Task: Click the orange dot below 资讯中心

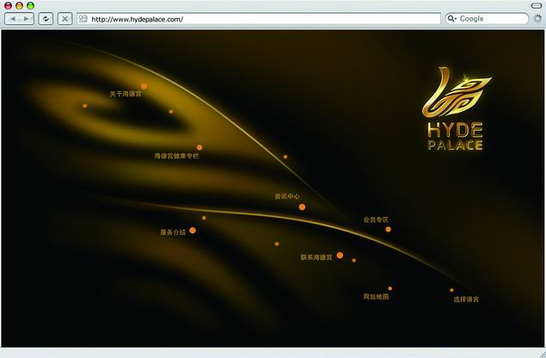Action: click(302, 207)
